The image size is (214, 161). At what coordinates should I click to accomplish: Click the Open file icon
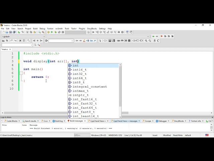click(x=7, y=32)
